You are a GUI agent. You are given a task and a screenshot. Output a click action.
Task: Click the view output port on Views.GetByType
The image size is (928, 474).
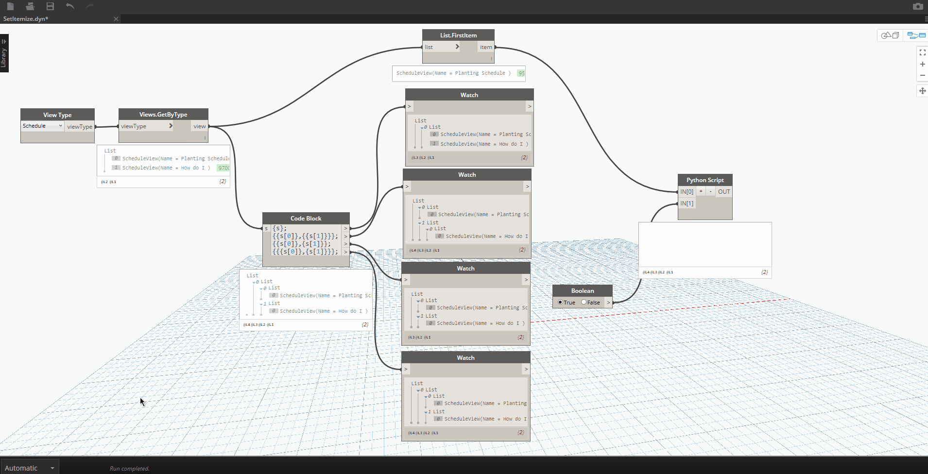click(x=199, y=126)
